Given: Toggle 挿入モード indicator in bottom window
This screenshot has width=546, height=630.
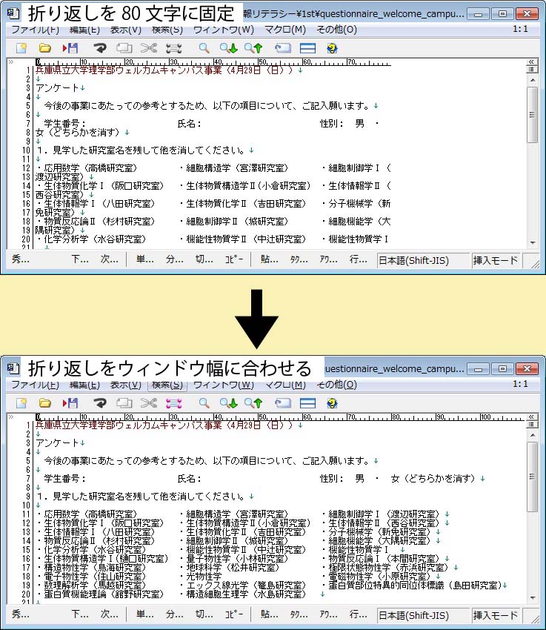Looking at the screenshot, I should pyautogui.click(x=496, y=615).
